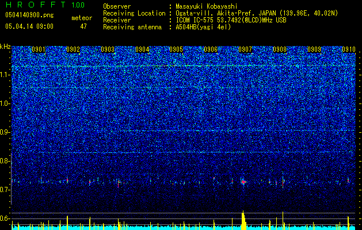Click the 0.7 kHz axis label
Image resolution: width=362 pixels, height=230 pixels.
[5, 190]
